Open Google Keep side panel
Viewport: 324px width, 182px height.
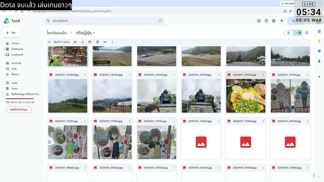319,41
